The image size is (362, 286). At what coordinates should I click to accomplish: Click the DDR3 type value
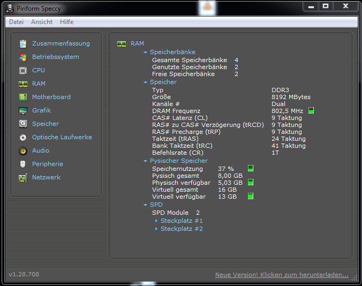(x=280, y=90)
